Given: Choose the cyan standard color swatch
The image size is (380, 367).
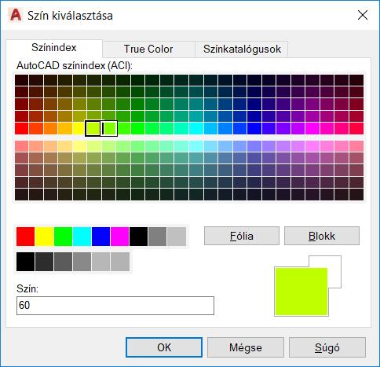Looking at the screenshot, I should [82, 237].
